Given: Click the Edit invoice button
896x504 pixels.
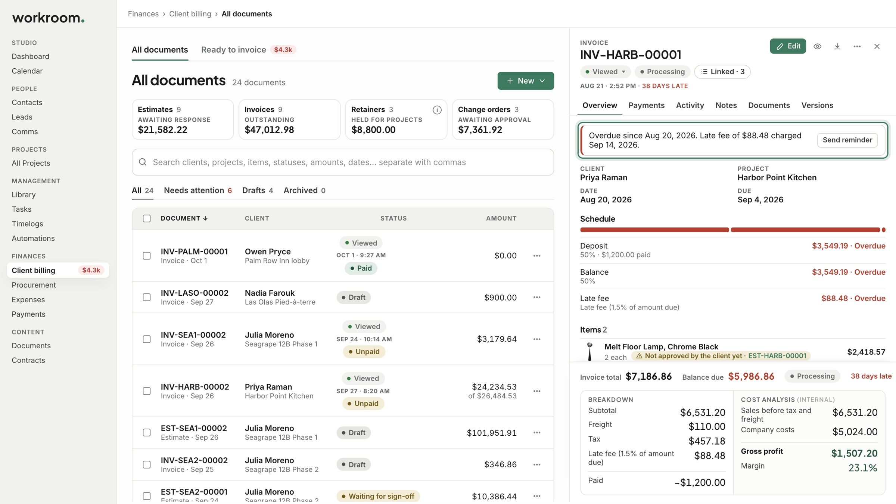Looking at the screenshot, I should (x=788, y=46).
